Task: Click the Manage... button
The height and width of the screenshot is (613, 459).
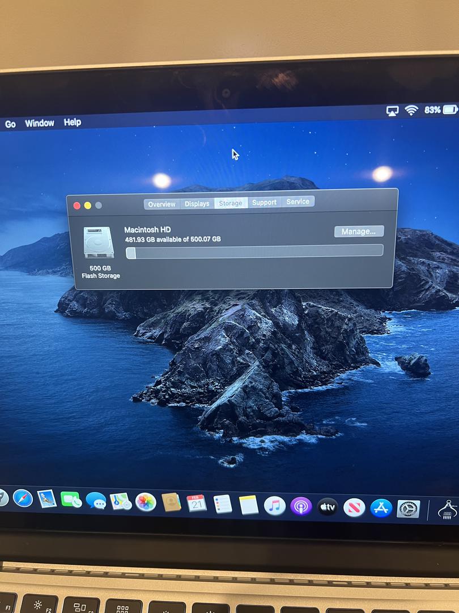Action: tap(359, 232)
